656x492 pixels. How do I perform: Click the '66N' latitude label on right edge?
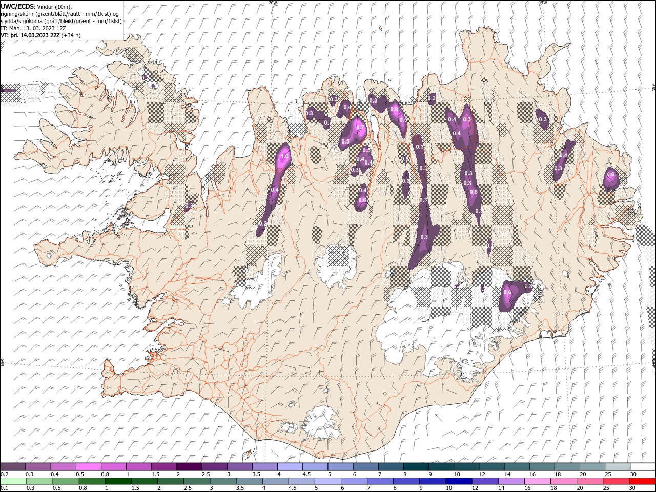[x=653, y=88]
